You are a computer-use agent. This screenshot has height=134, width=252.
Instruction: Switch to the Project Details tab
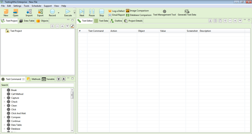(x=133, y=21)
